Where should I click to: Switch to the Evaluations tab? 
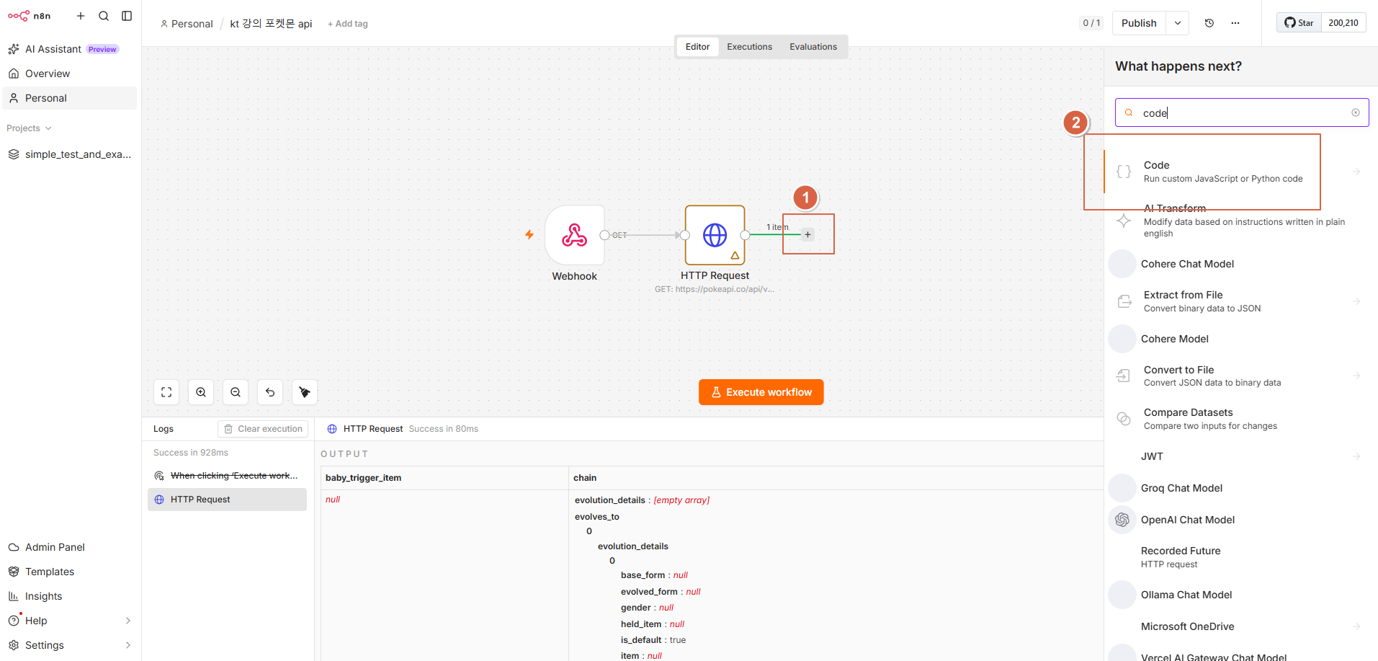point(813,47)
